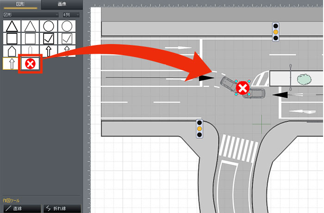The height and width of the screenshot is (213, 324).
Task: Choose the bold square shape
Action: click(x=12, y=38)
